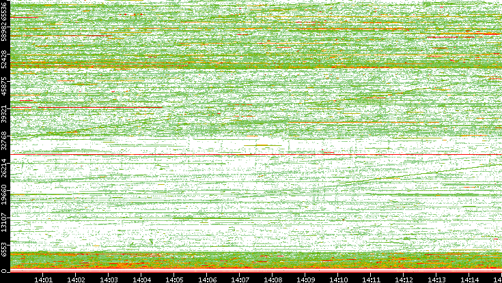
Task: Click the 14:11 time axis label
Action: pyautogui.click(x=370, y=280)
